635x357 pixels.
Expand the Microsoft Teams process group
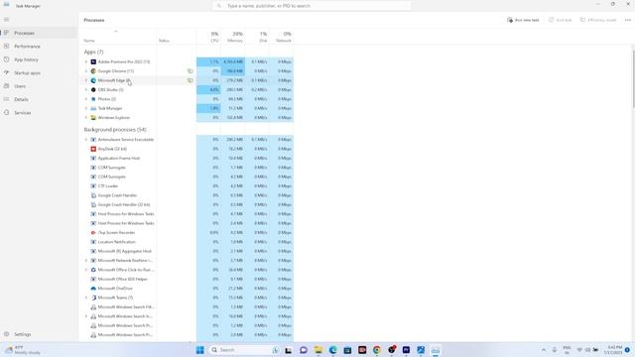(86, 297)
